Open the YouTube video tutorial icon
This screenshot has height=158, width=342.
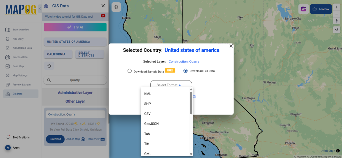point(103,16)
